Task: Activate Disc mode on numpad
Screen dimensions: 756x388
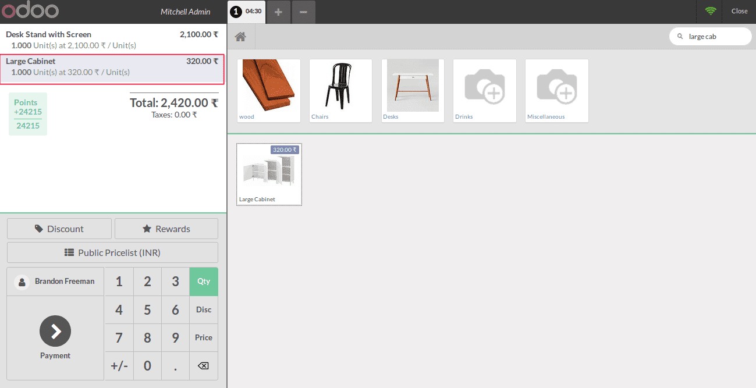Action: (204, 310)
